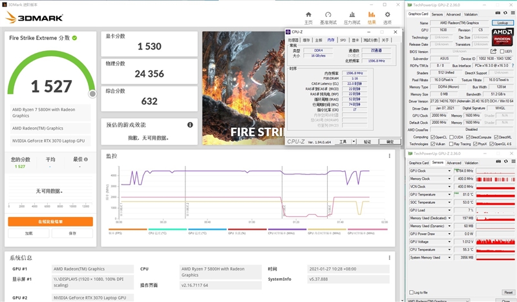Toggle the PhysX checkbox
This screenshot has height=302, width=517.
(475, 144)
